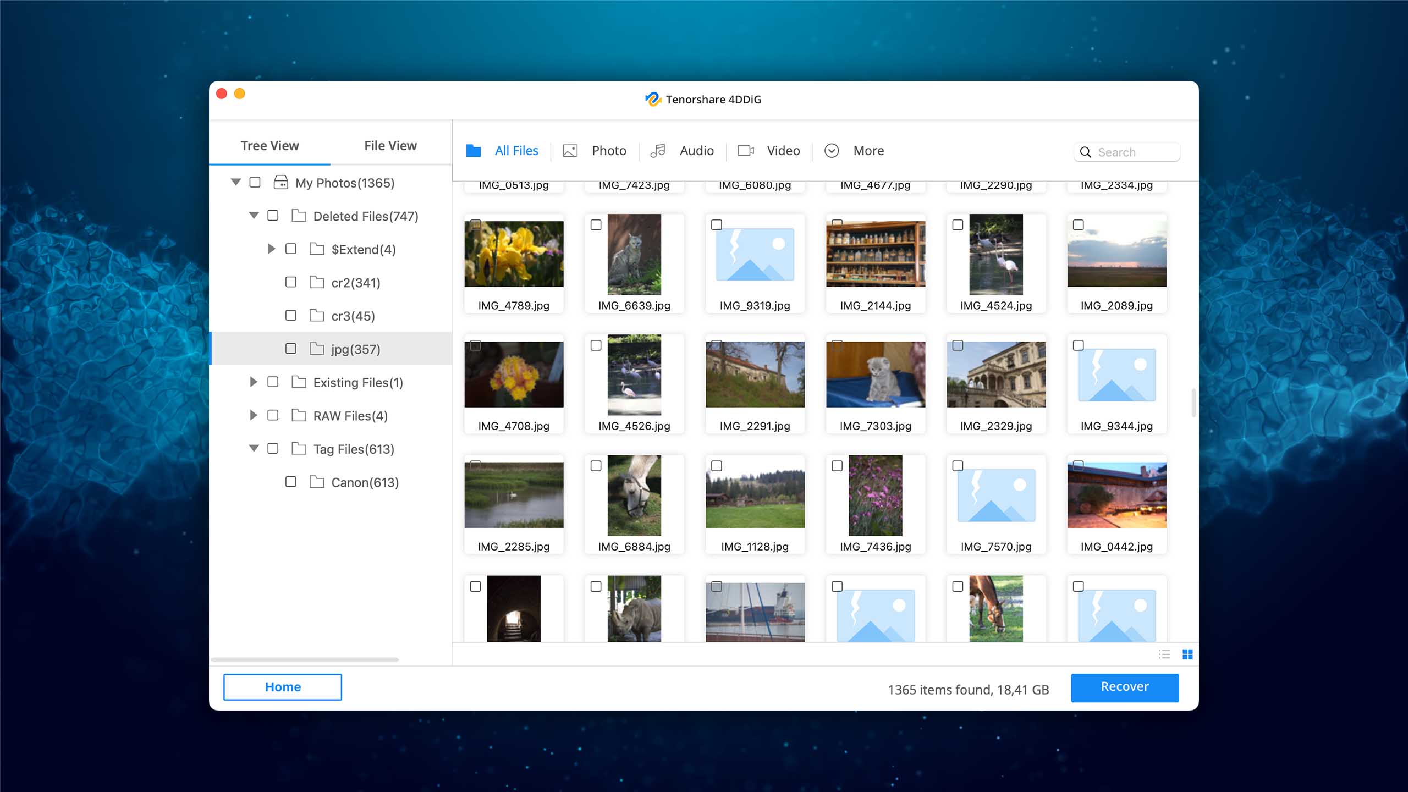
Task: Click the All Files folder icon
Action: (474, 151)
